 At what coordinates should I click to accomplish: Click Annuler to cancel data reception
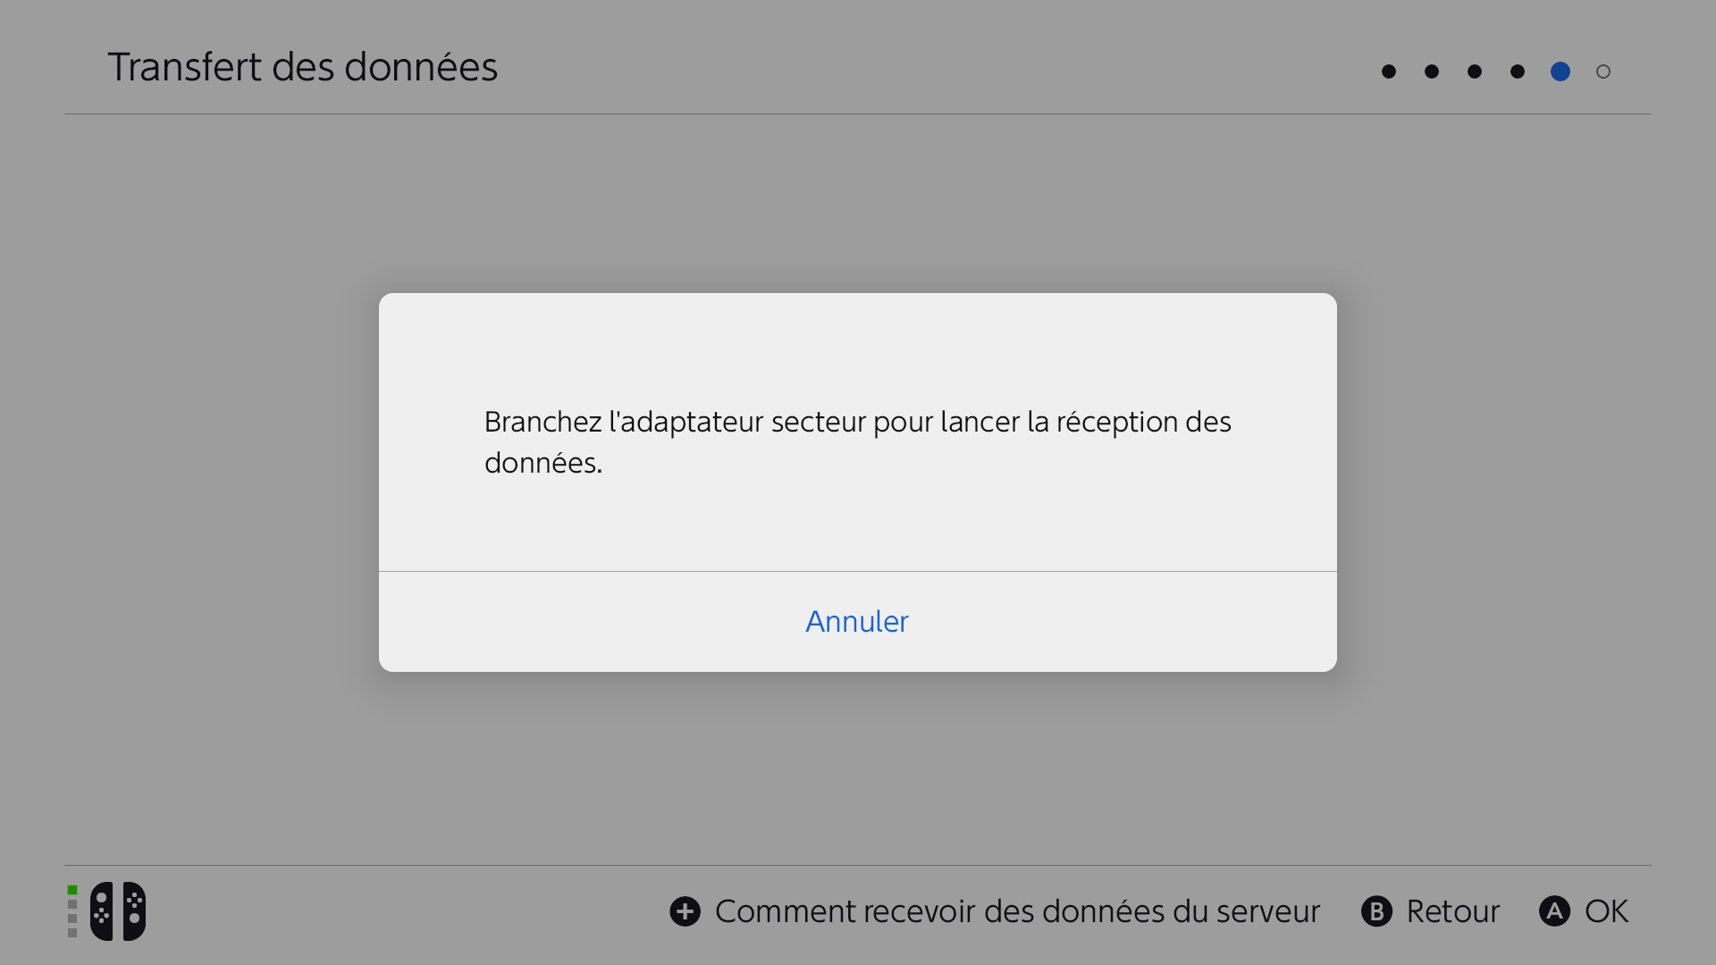856,621
